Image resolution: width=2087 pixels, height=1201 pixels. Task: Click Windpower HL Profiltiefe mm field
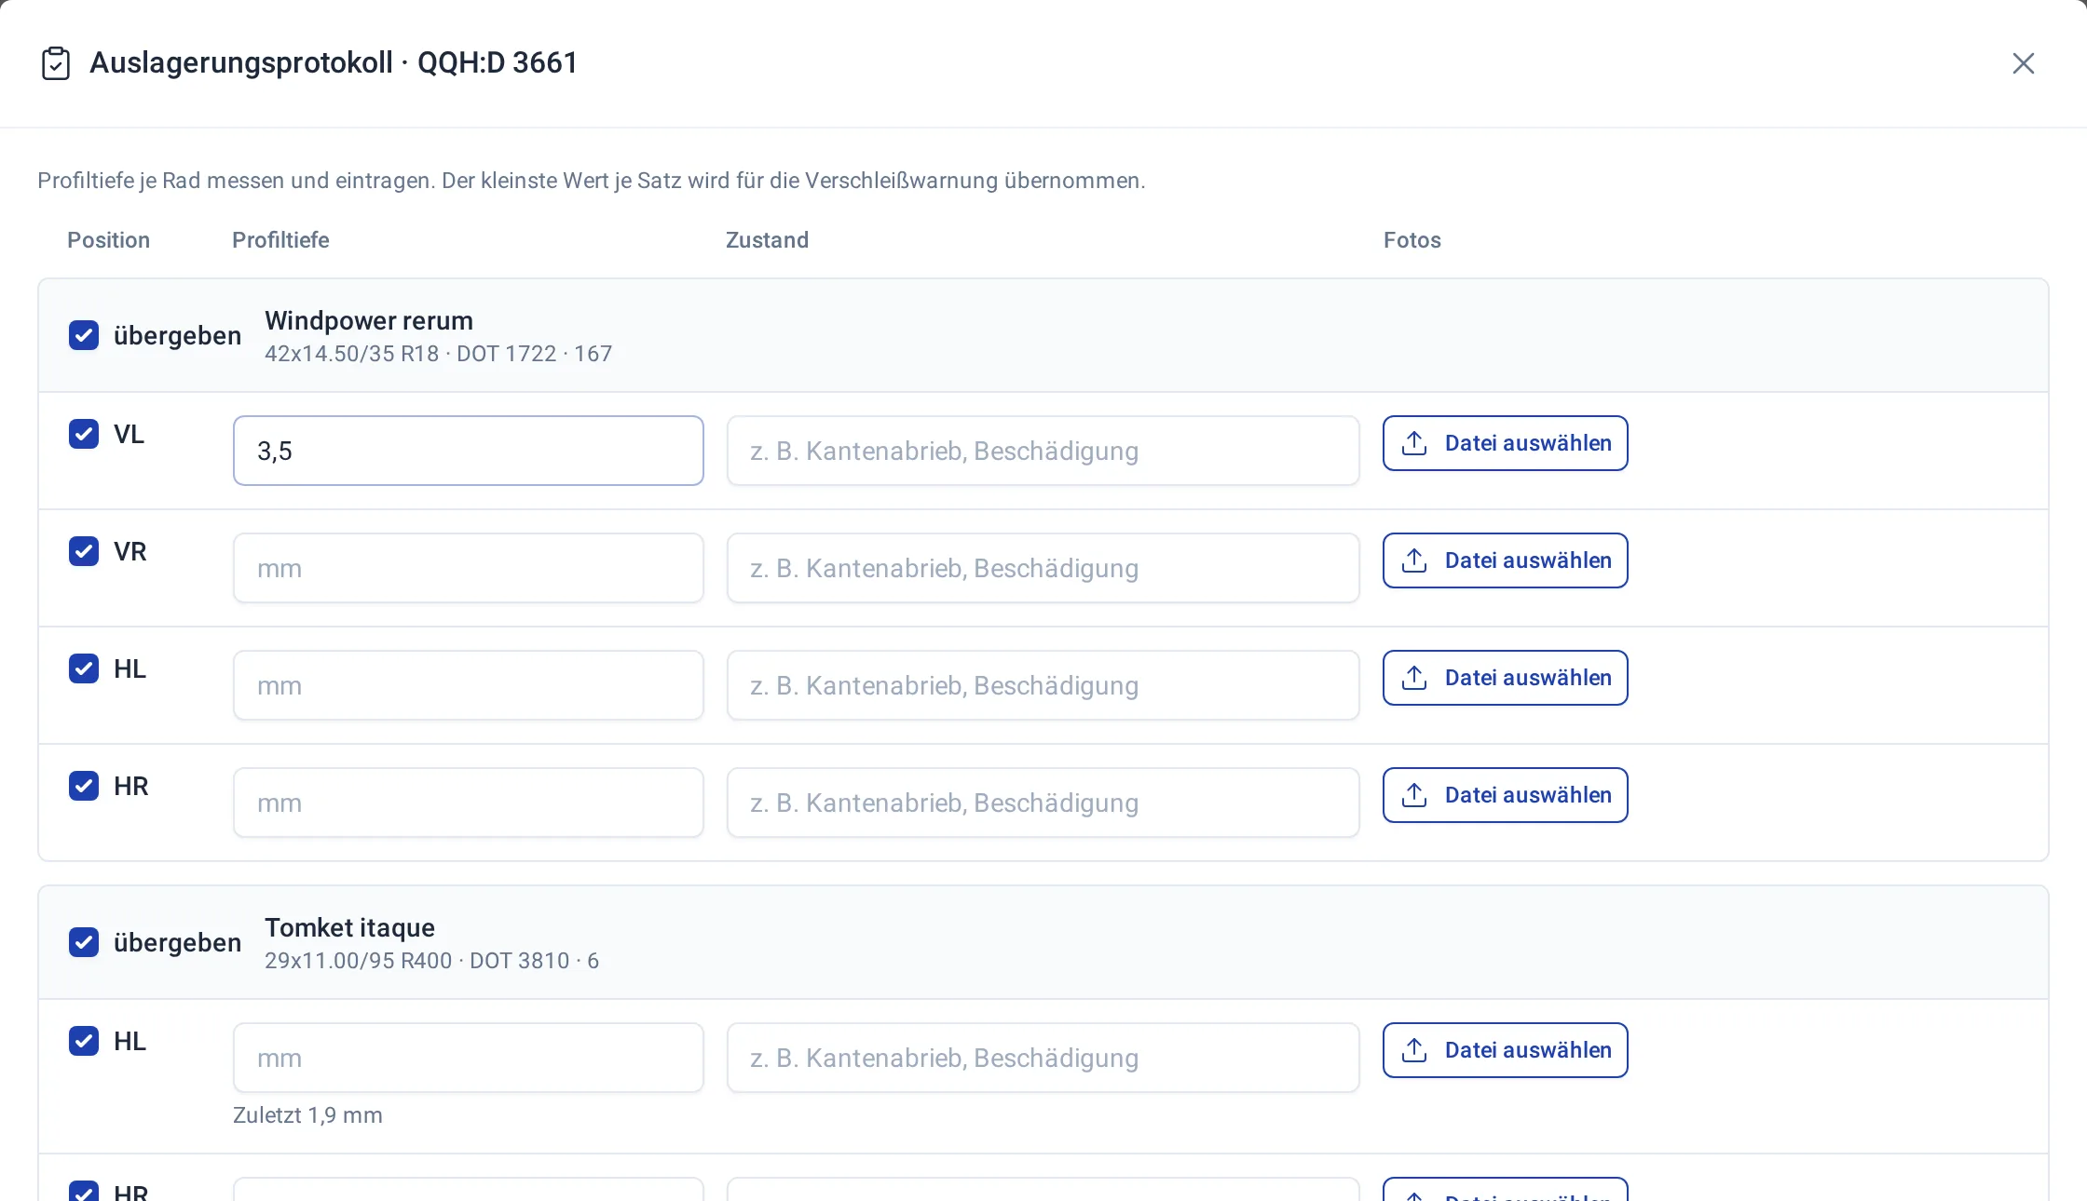[x=468, y=685]
